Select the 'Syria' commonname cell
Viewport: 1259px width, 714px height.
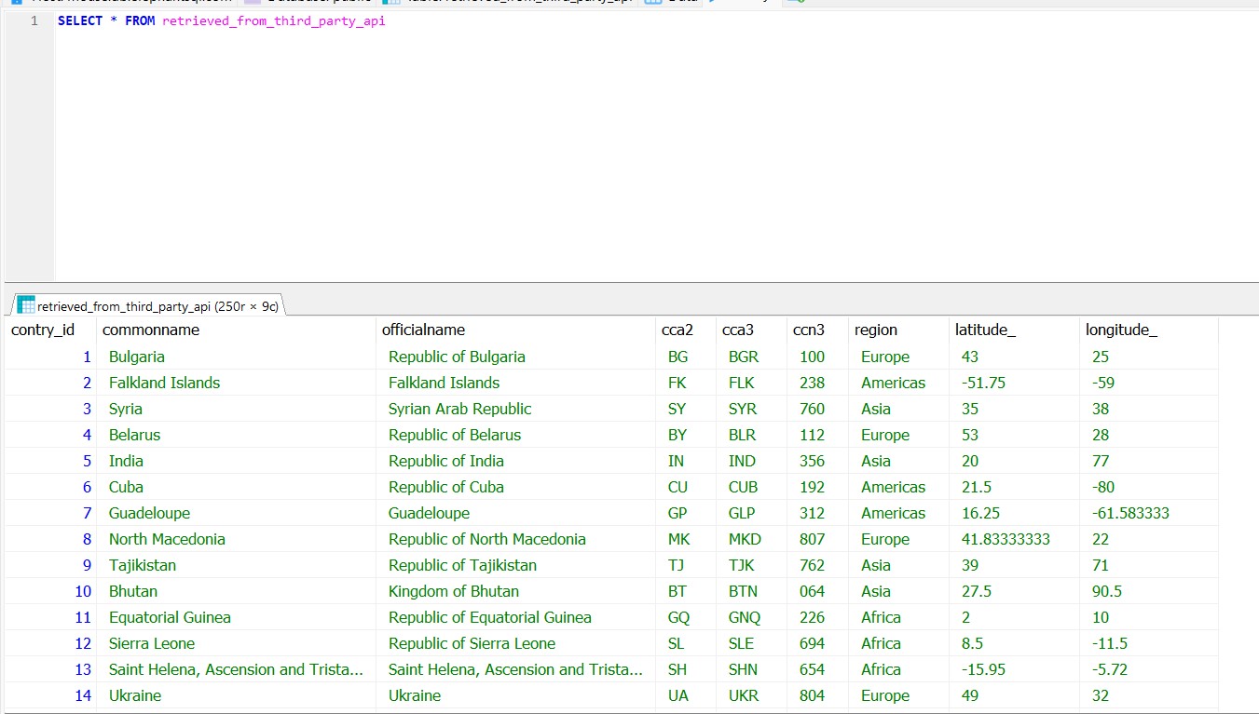click(x=236, y=409)
